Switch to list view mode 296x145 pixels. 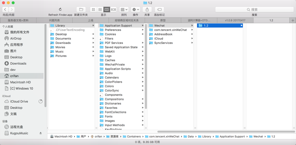100,10
